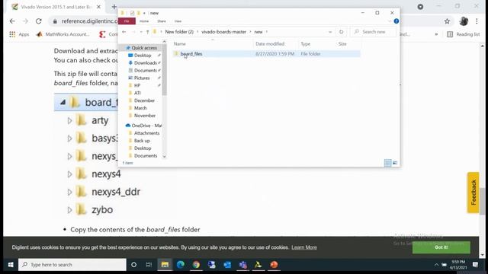The width and height of the screenshot is (488, 274).
Task: Select Documents under Quick access
Action: (146, 70)
